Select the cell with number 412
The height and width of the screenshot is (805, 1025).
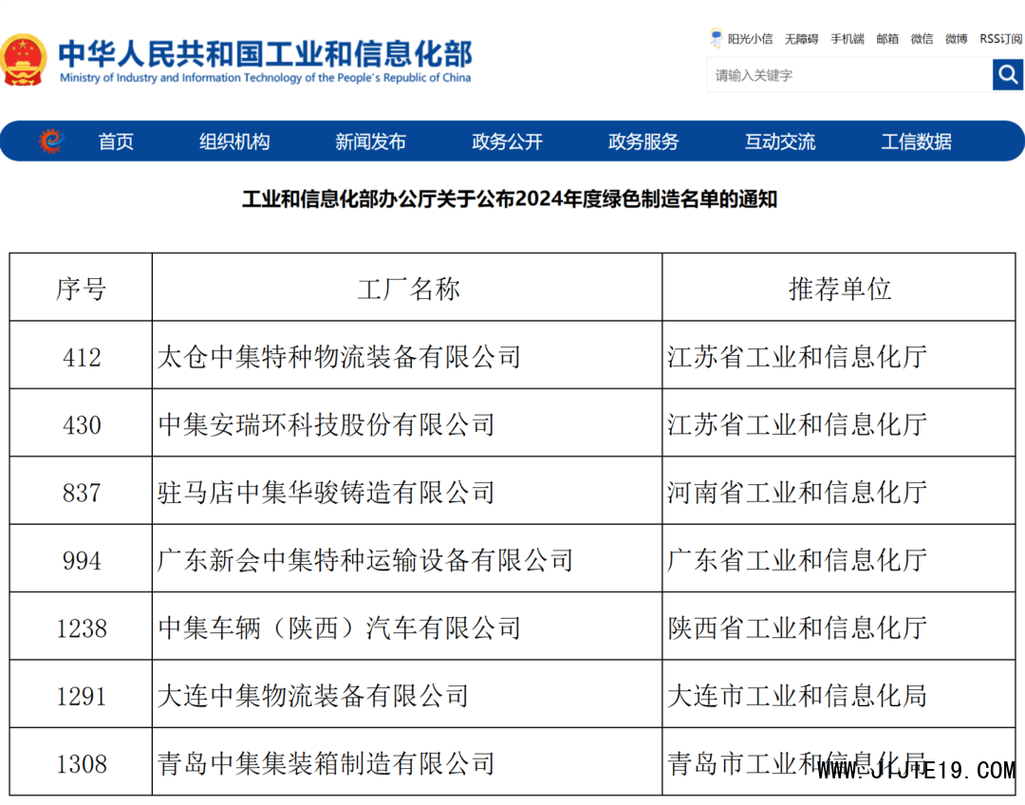tap(81, 356)
